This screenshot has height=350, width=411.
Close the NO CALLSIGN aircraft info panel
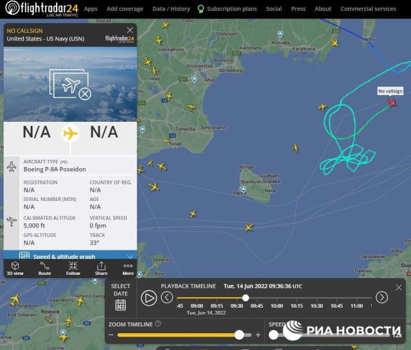[130, 30]
